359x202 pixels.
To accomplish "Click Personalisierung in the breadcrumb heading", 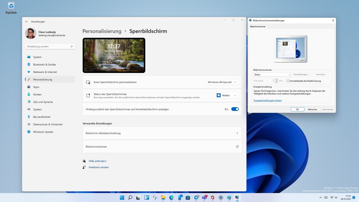I will (x=102, y=31).
